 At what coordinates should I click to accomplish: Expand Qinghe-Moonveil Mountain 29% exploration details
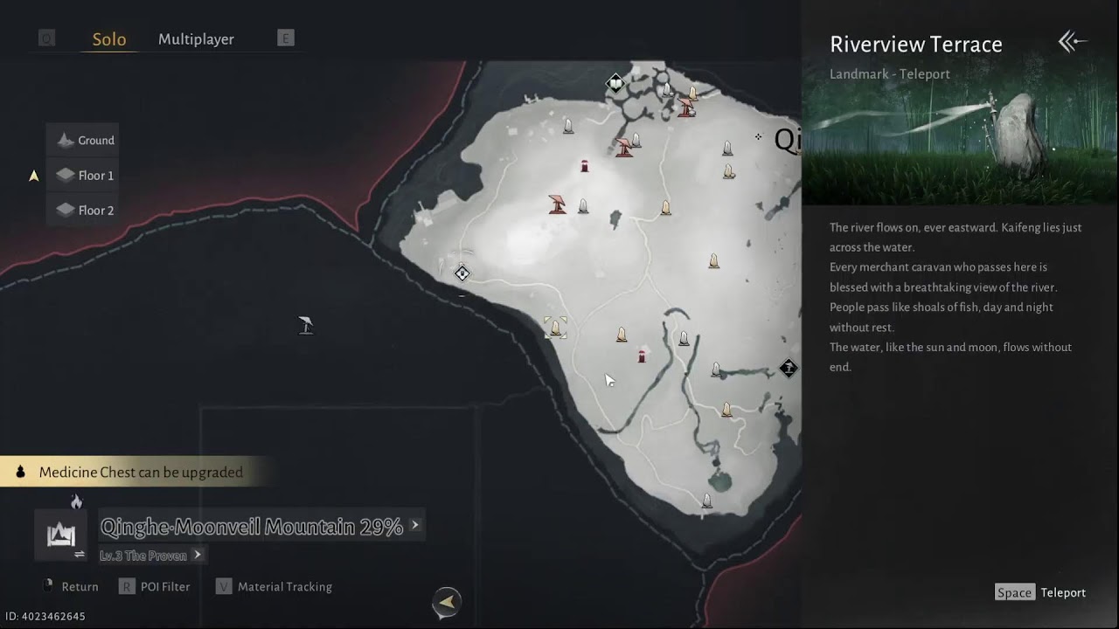click(415, 525)
